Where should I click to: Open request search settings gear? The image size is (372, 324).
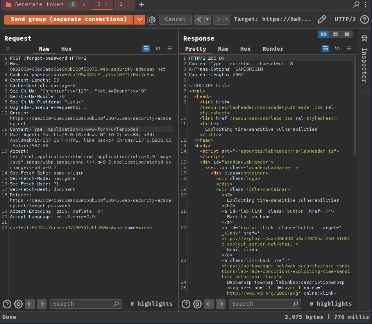pos(18,304)
